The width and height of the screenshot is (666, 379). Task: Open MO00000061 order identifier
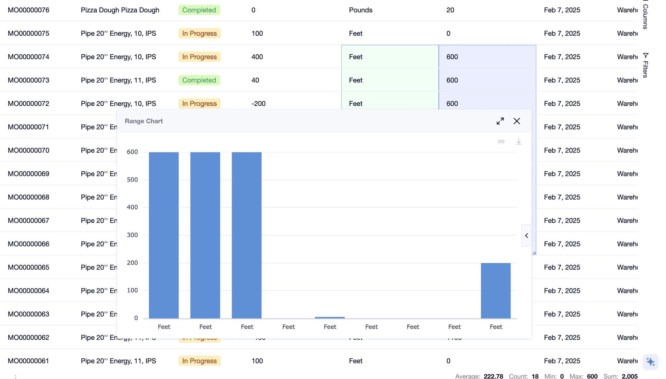coord(29,361)
